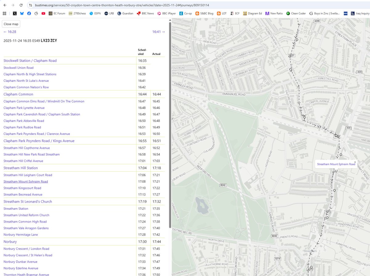Open the Bluesky butterfly bookmark
370x276 pixels.
[x=22, y=13]
